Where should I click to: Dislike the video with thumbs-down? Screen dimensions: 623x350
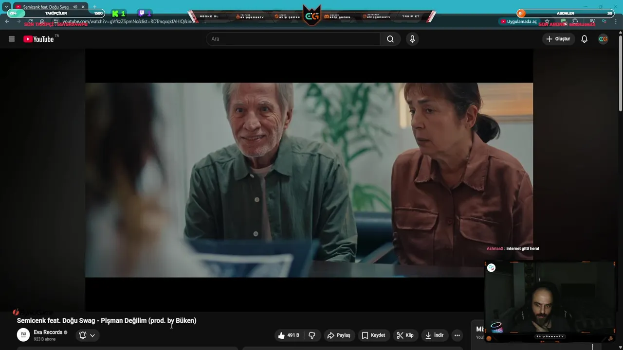click(312, 335)
